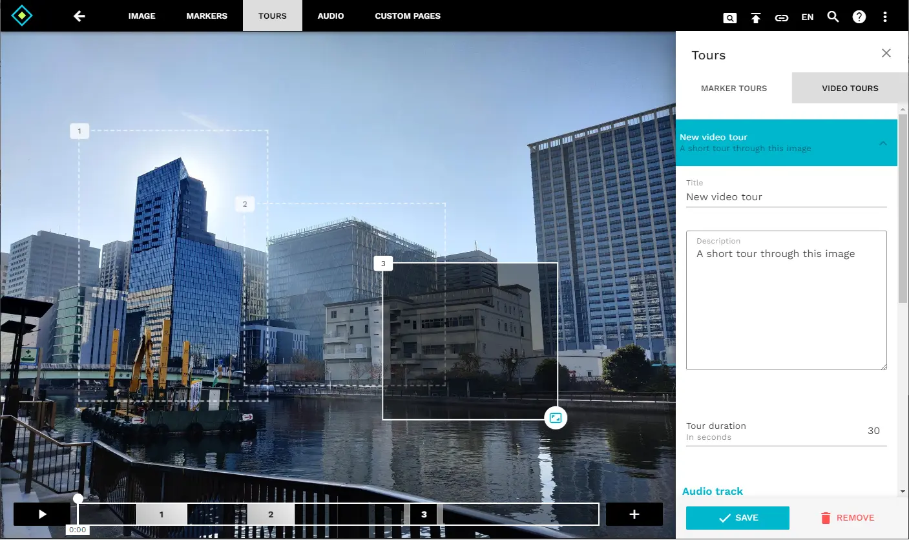Open the Markers tab
Image resolution: width=909 pixels, height=540 pixels.
pyautogui.click(x=207, y=16)
